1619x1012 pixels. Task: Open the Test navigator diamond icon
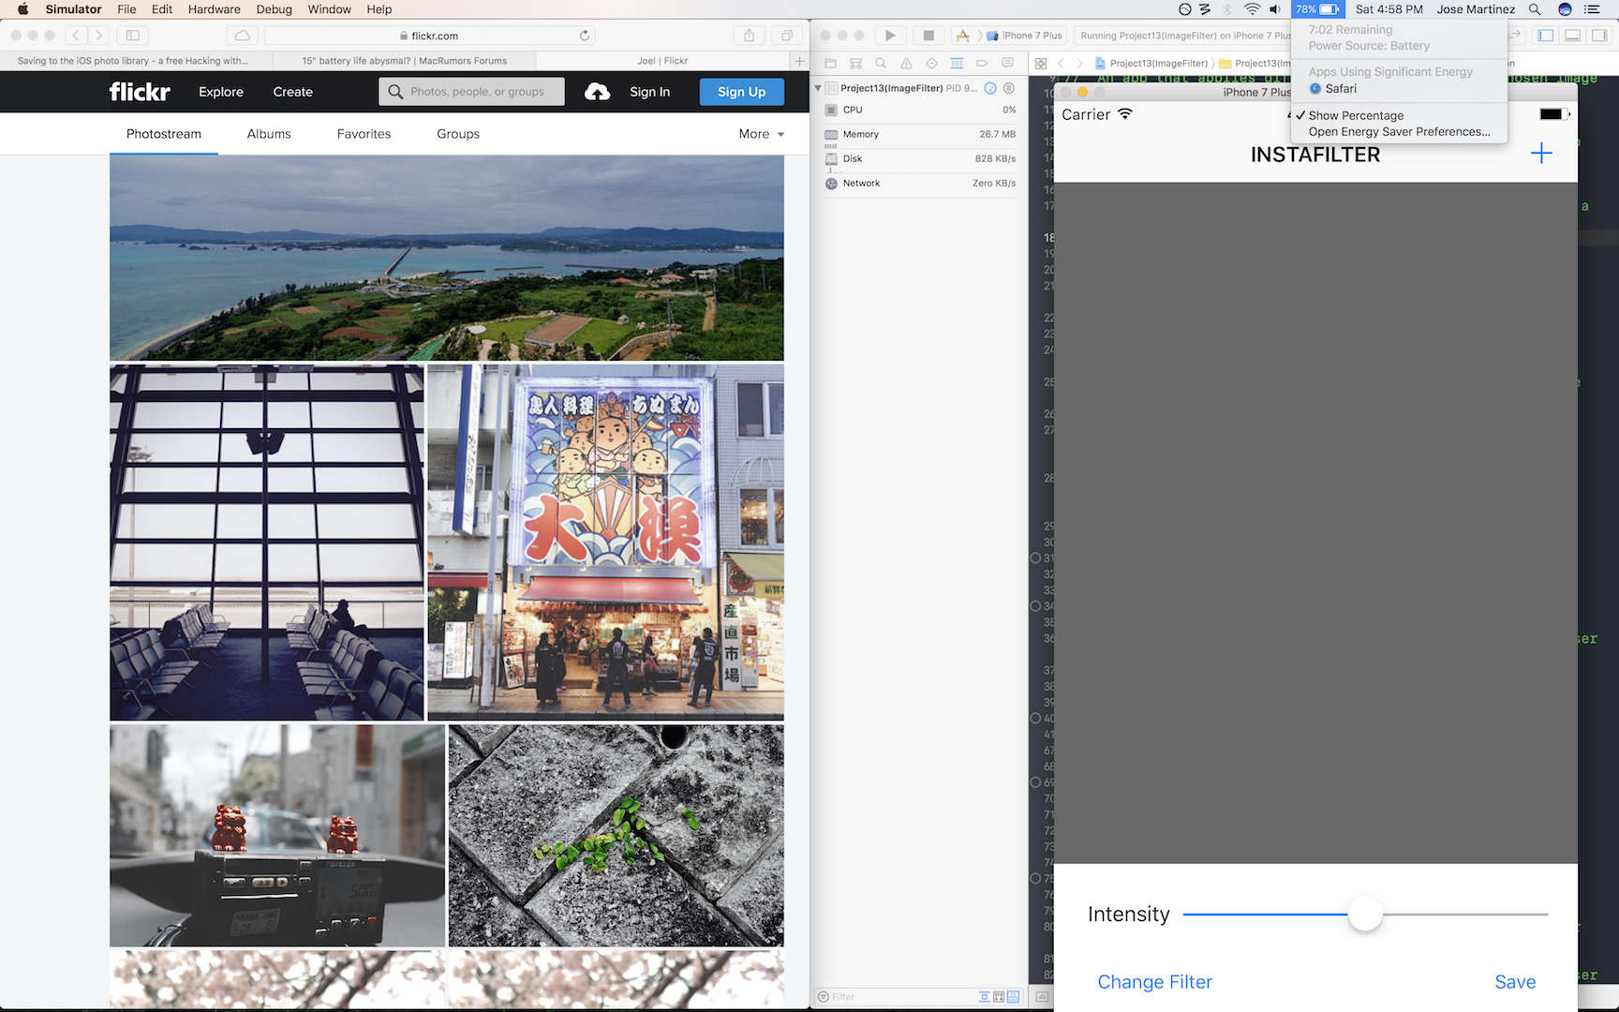[x=931, y=64]
